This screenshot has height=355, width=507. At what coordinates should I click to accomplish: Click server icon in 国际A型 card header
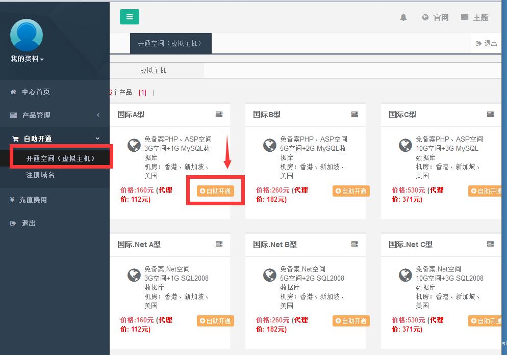click(219, 114)
